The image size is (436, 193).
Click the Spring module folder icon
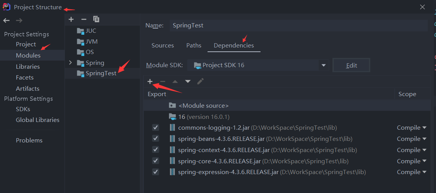[x=81, y=63]
